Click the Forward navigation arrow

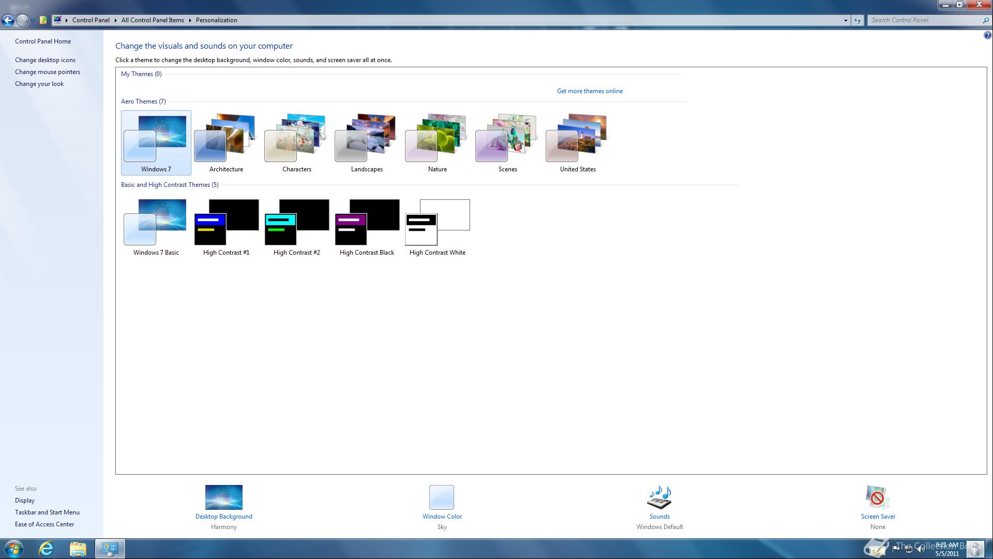coord(22,20)
